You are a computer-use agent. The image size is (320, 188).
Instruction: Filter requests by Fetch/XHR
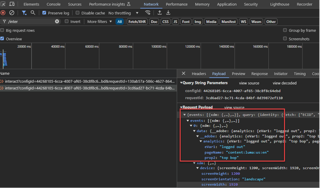click(137, 22)
